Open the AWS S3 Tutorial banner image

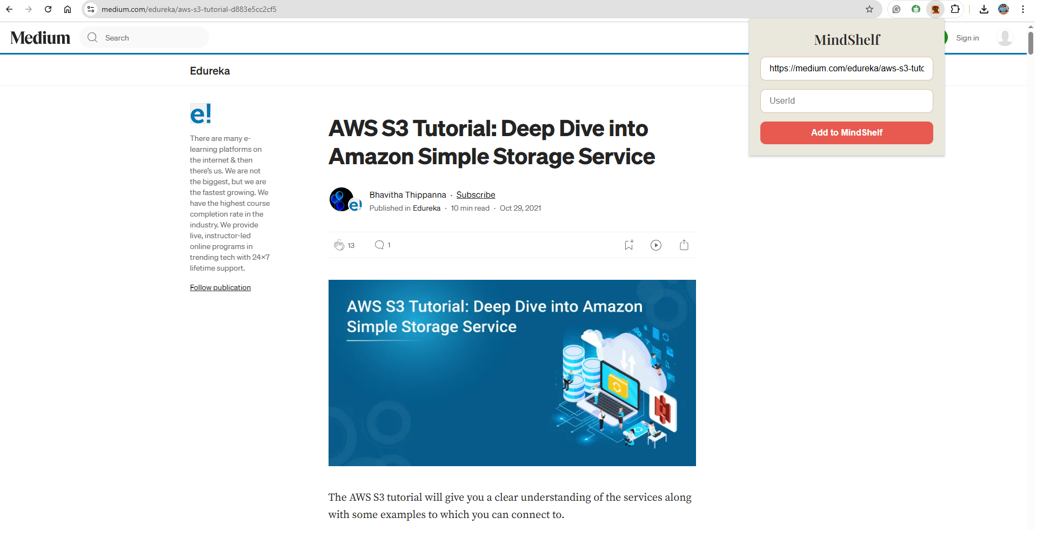512,373
